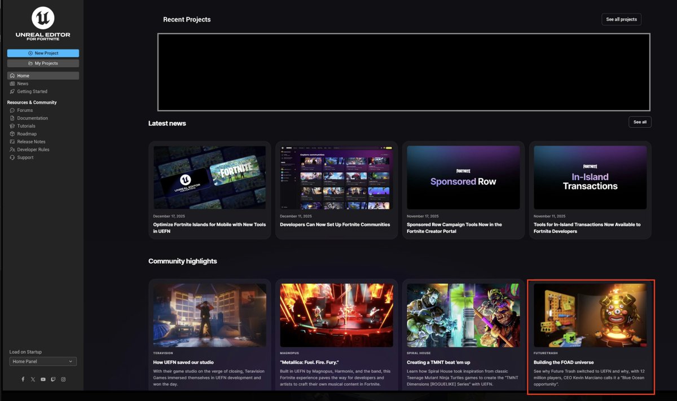The height and width of the screenshot is (401, 677).
Task: Open the Optimize Fortnite Islands for Mobile thumbnail
Action: 210,178
